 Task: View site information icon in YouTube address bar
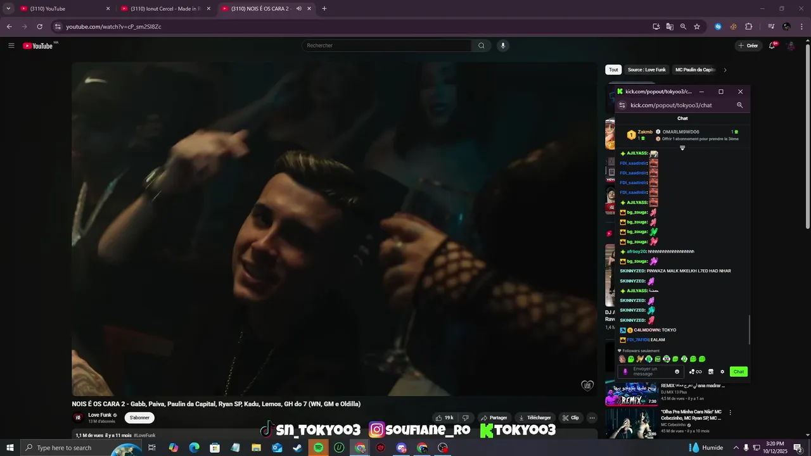click(58, 27)
